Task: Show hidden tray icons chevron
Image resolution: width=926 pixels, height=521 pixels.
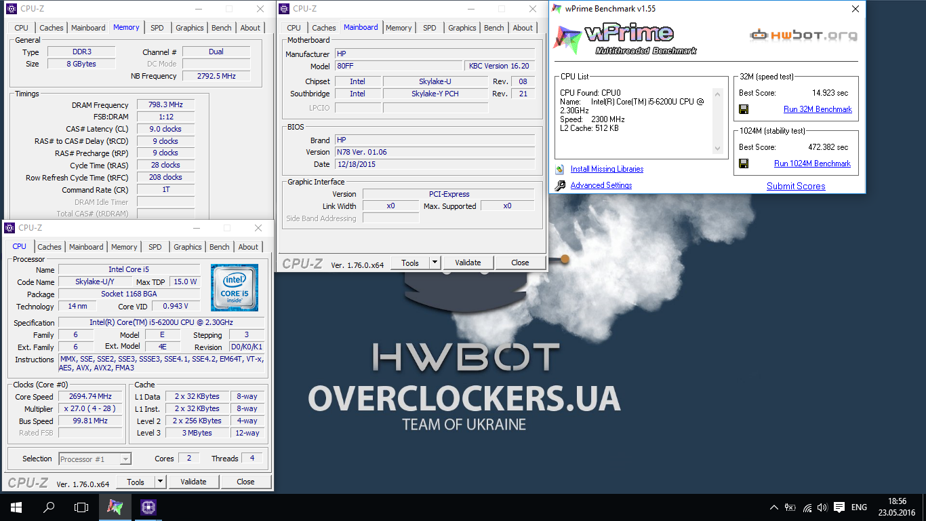Action: click(774, 507)
